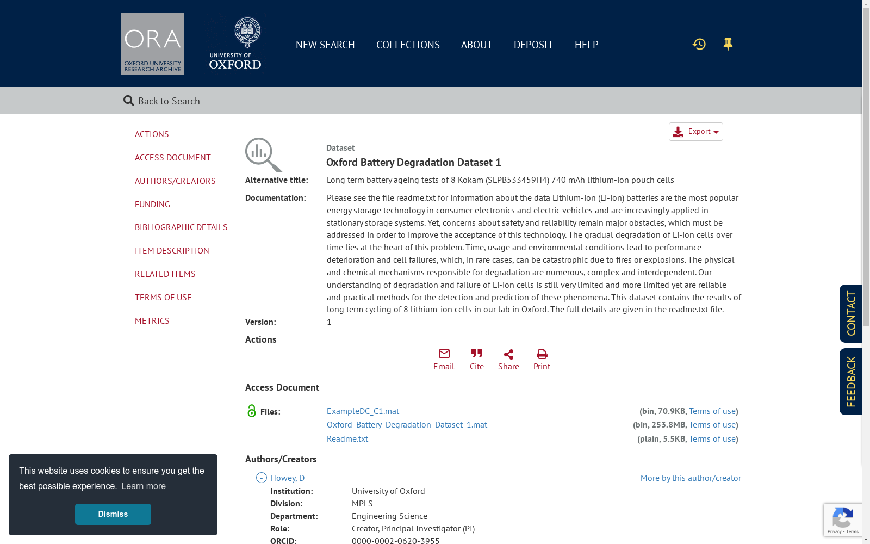
Task: Open the Deposit menu item
Action: coord(533,45)
